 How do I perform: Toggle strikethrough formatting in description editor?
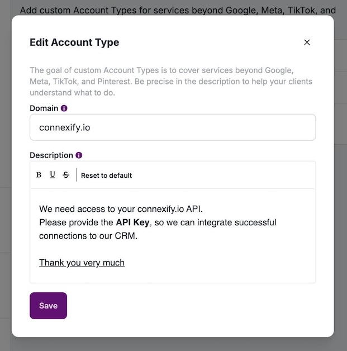(x=66, y=175)
